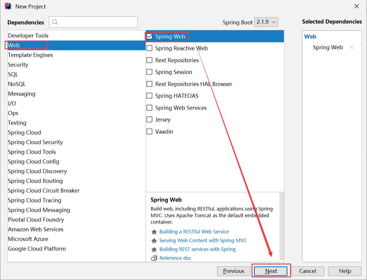Viewport: 367px width, 280px height.
Task: Check the Rest Repositories dependency
Action: (x=149, y=60)
